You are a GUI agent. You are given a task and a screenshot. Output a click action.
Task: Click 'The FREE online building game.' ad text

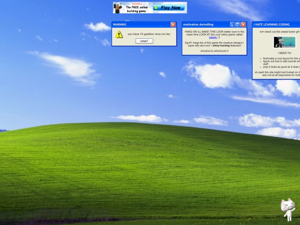coord(137,9)
